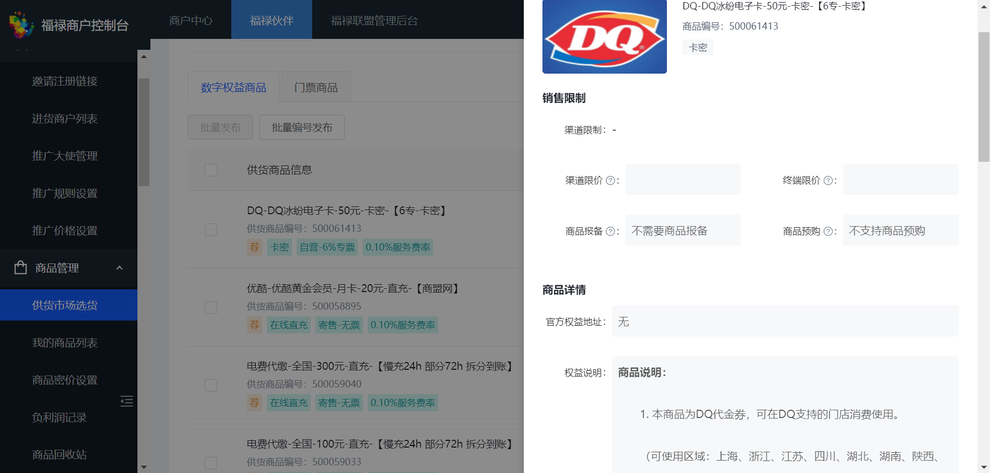Click the 终端限价 help question icon
Image resolution: width=990 pixels, height=473 pixels.
click(x=828, y=180)
